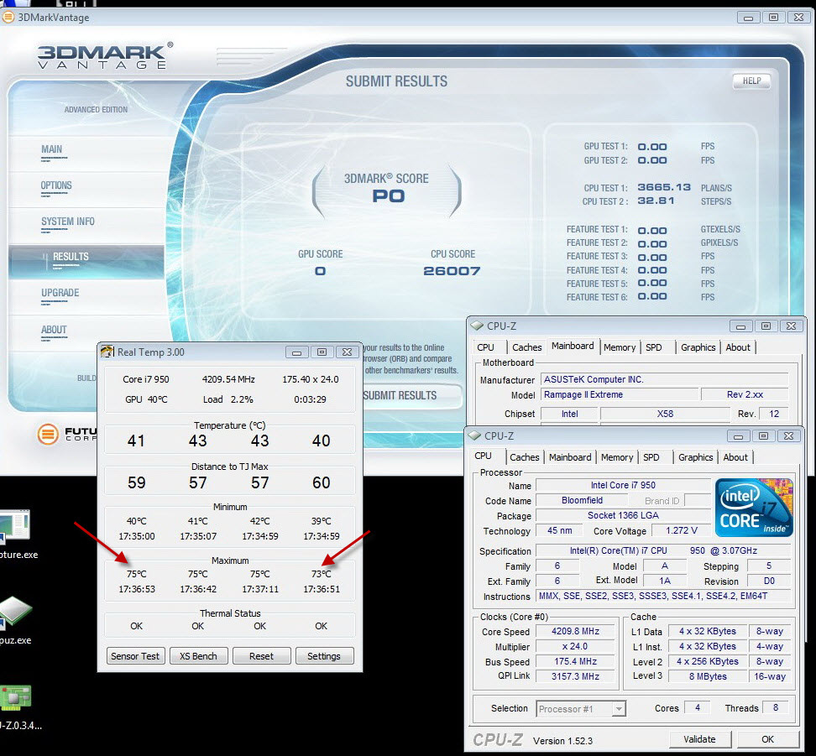This screenshot has width=816, height=756.
Task: Run Sensor Test in Real Temp
Action: [135, 656]
